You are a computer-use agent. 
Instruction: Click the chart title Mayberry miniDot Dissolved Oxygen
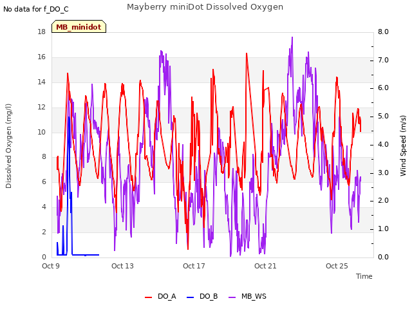(205, 7)
